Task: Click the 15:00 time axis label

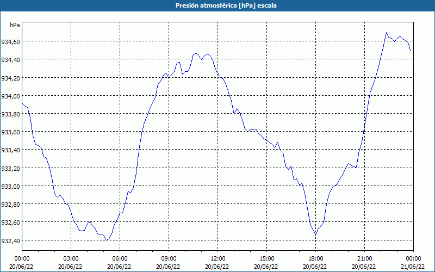Action: 266,259
